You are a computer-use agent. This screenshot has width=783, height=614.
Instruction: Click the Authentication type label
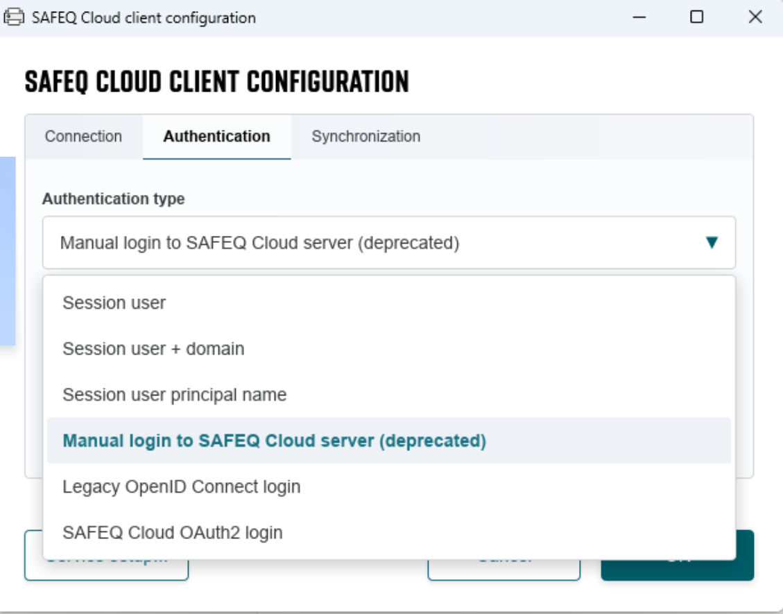113,199
